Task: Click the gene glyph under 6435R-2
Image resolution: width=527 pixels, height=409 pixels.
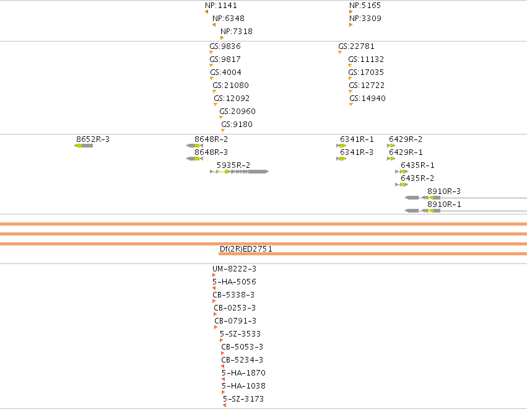Action: (x=402, y=185)
